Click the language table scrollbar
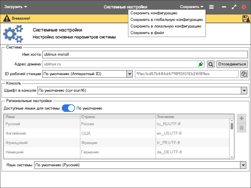 coord(232,126)
